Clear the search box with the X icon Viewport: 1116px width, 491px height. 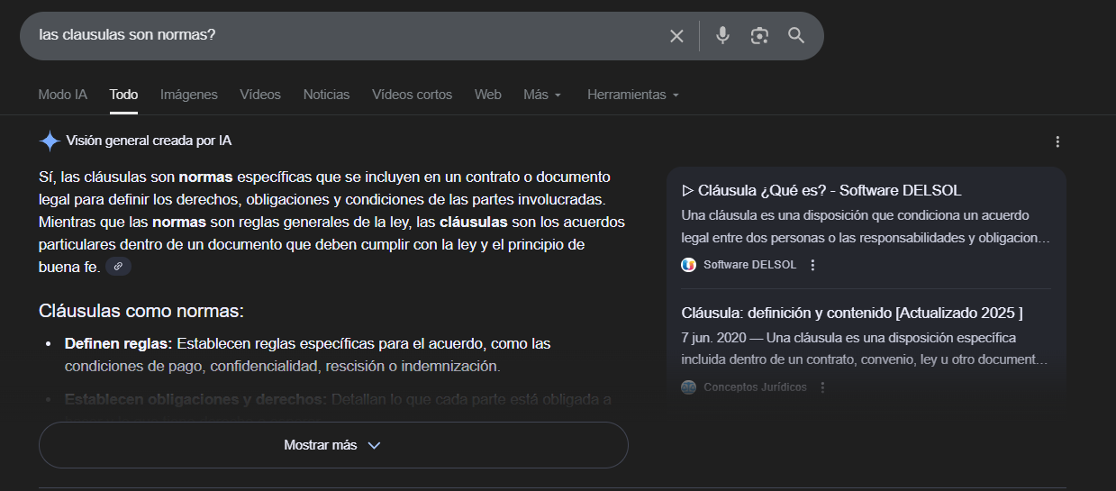coord(676,36)
